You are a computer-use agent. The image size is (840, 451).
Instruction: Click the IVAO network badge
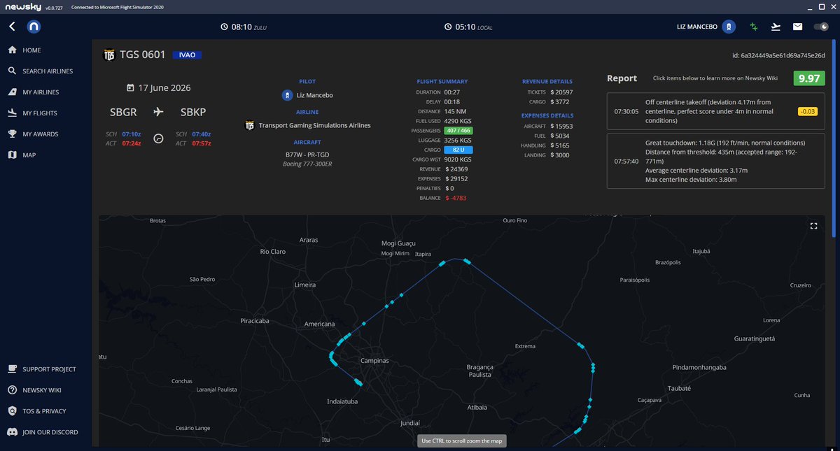pyautogui.click(x=187, y=55)
